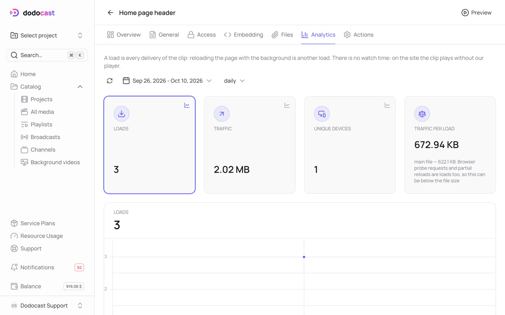Open Support page

point(47,249)
